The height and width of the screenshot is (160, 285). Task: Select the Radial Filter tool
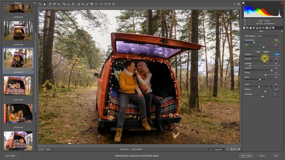coord(96,4)
